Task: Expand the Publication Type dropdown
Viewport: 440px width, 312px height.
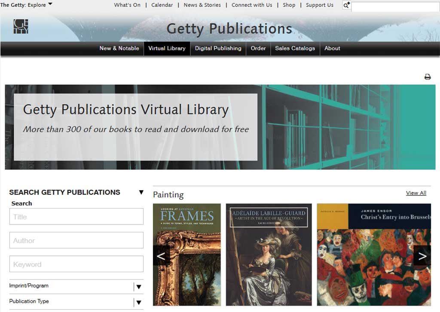Action: [x=139, y=302]
